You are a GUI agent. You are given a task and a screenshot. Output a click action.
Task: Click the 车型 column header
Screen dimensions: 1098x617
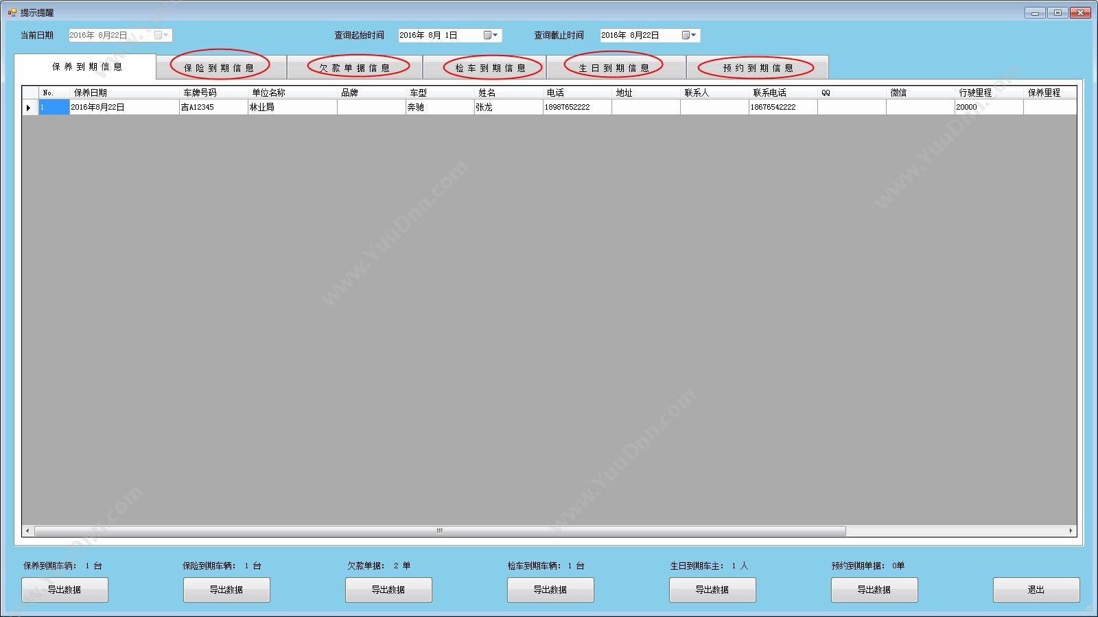pos(440,93)
